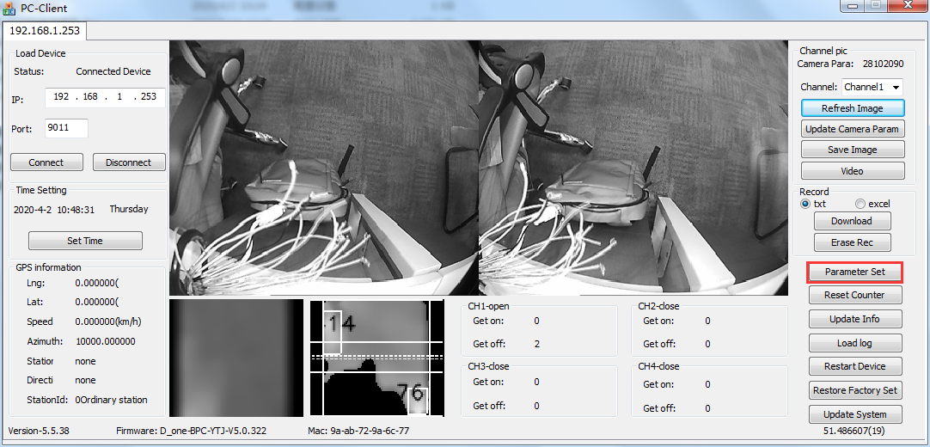
Task: Click the Reset Counter button
Action: point(854,295)
